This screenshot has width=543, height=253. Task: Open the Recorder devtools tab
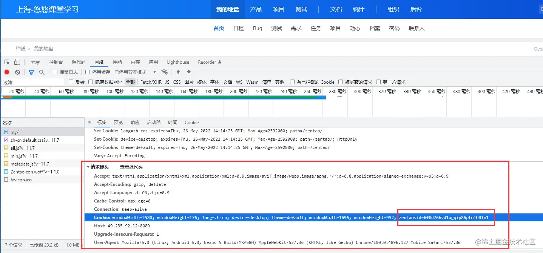[210, 62]
